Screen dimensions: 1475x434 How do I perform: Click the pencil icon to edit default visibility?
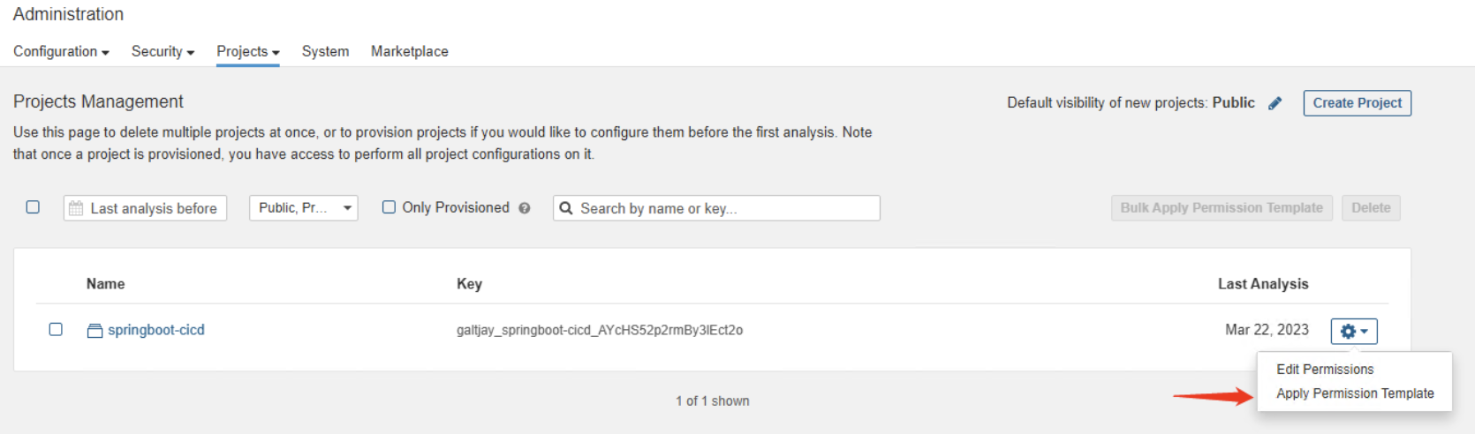coord(1275,103)
